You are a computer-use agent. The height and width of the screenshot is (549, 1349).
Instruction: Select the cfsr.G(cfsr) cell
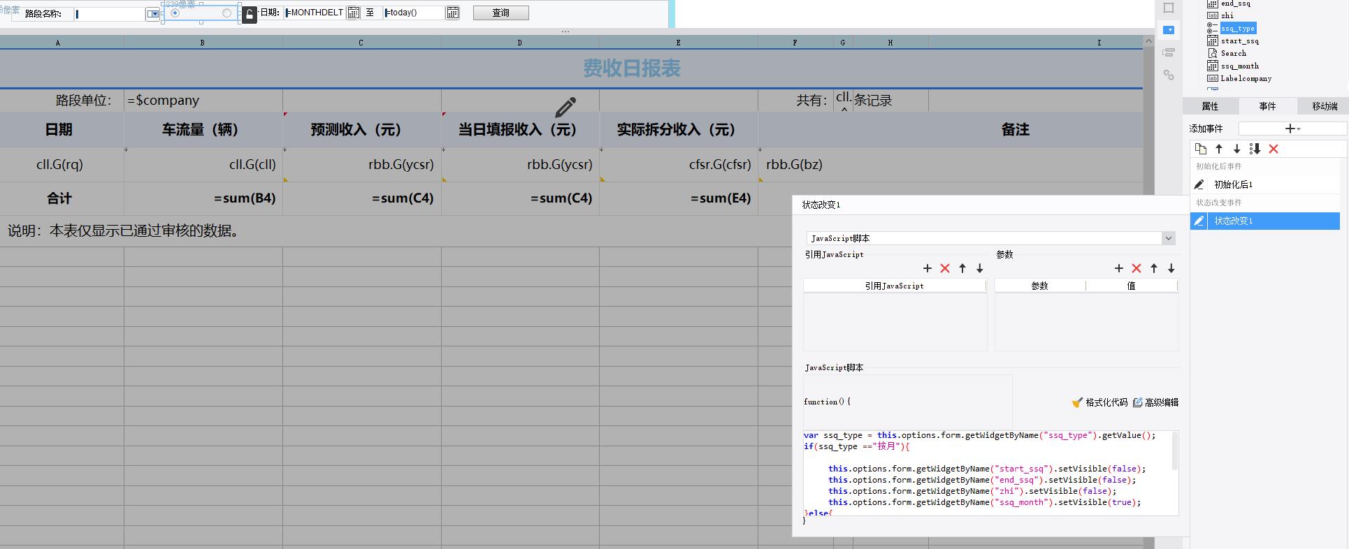(678, 165)
